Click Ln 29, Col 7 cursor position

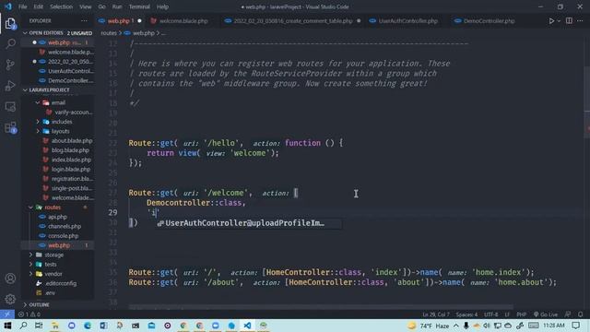[x=436, y=314]
